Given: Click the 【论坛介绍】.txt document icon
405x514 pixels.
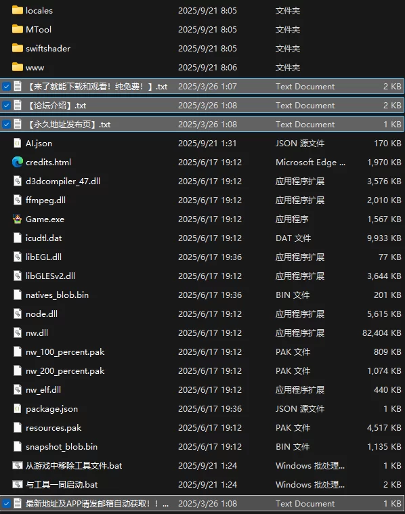Looking at the screenshot, I should (18, 105).
